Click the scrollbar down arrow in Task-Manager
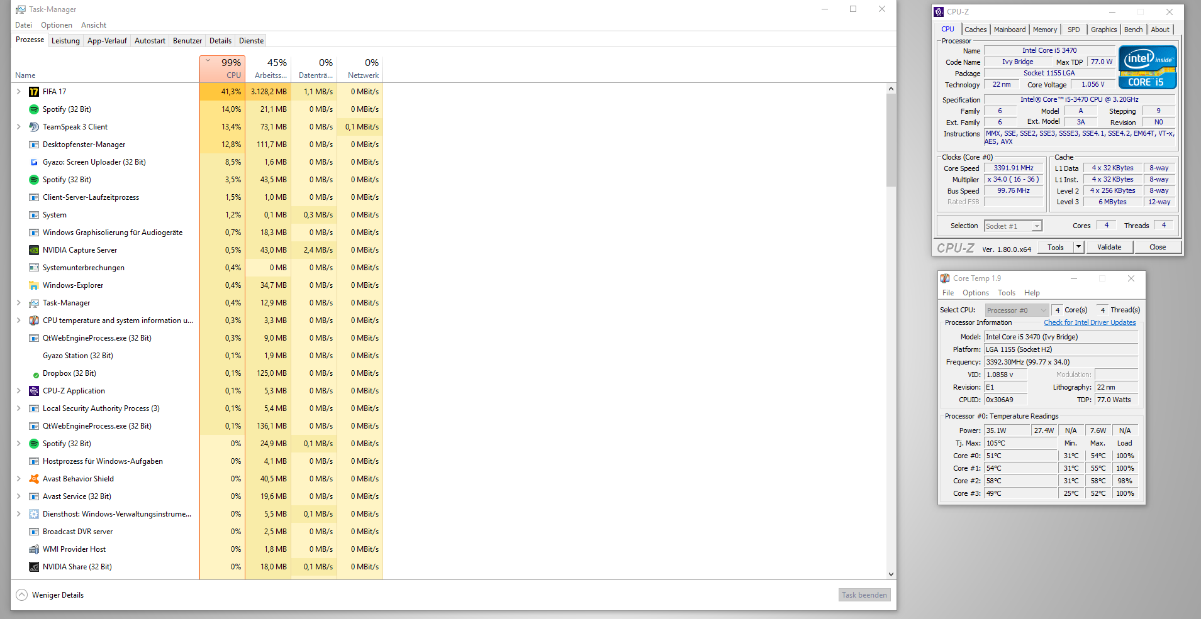1201x619 pixels. coord(891,574)
